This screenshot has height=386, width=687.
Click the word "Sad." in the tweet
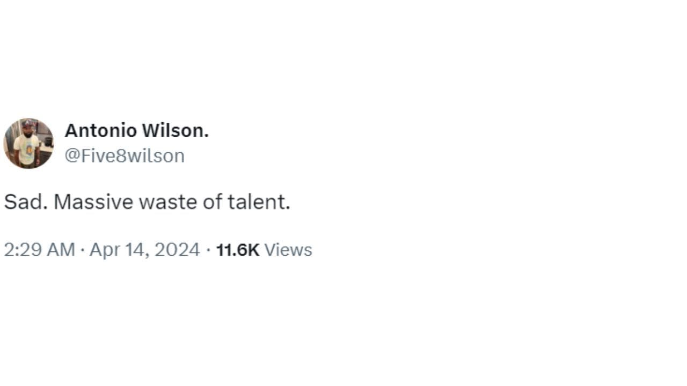tap(25, 202)
